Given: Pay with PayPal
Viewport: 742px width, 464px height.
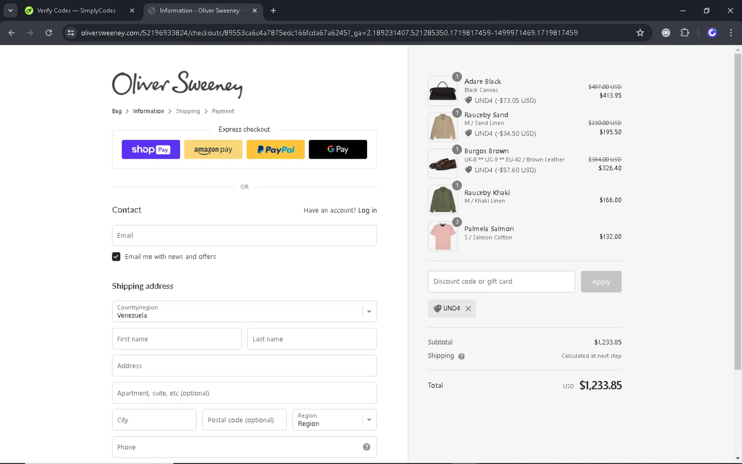Looking at the screenshot, I should pos(276,149).
